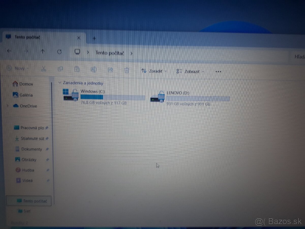Click the OneDrive icon in the sidebar
This screenshot has height=229, width=305.
click(16, 106)
